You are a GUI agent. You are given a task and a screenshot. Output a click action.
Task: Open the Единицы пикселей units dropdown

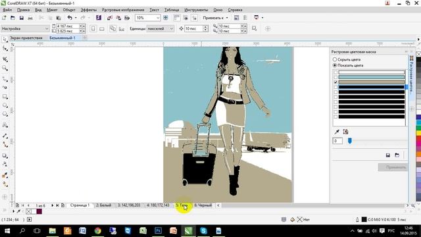click(171, 28)
